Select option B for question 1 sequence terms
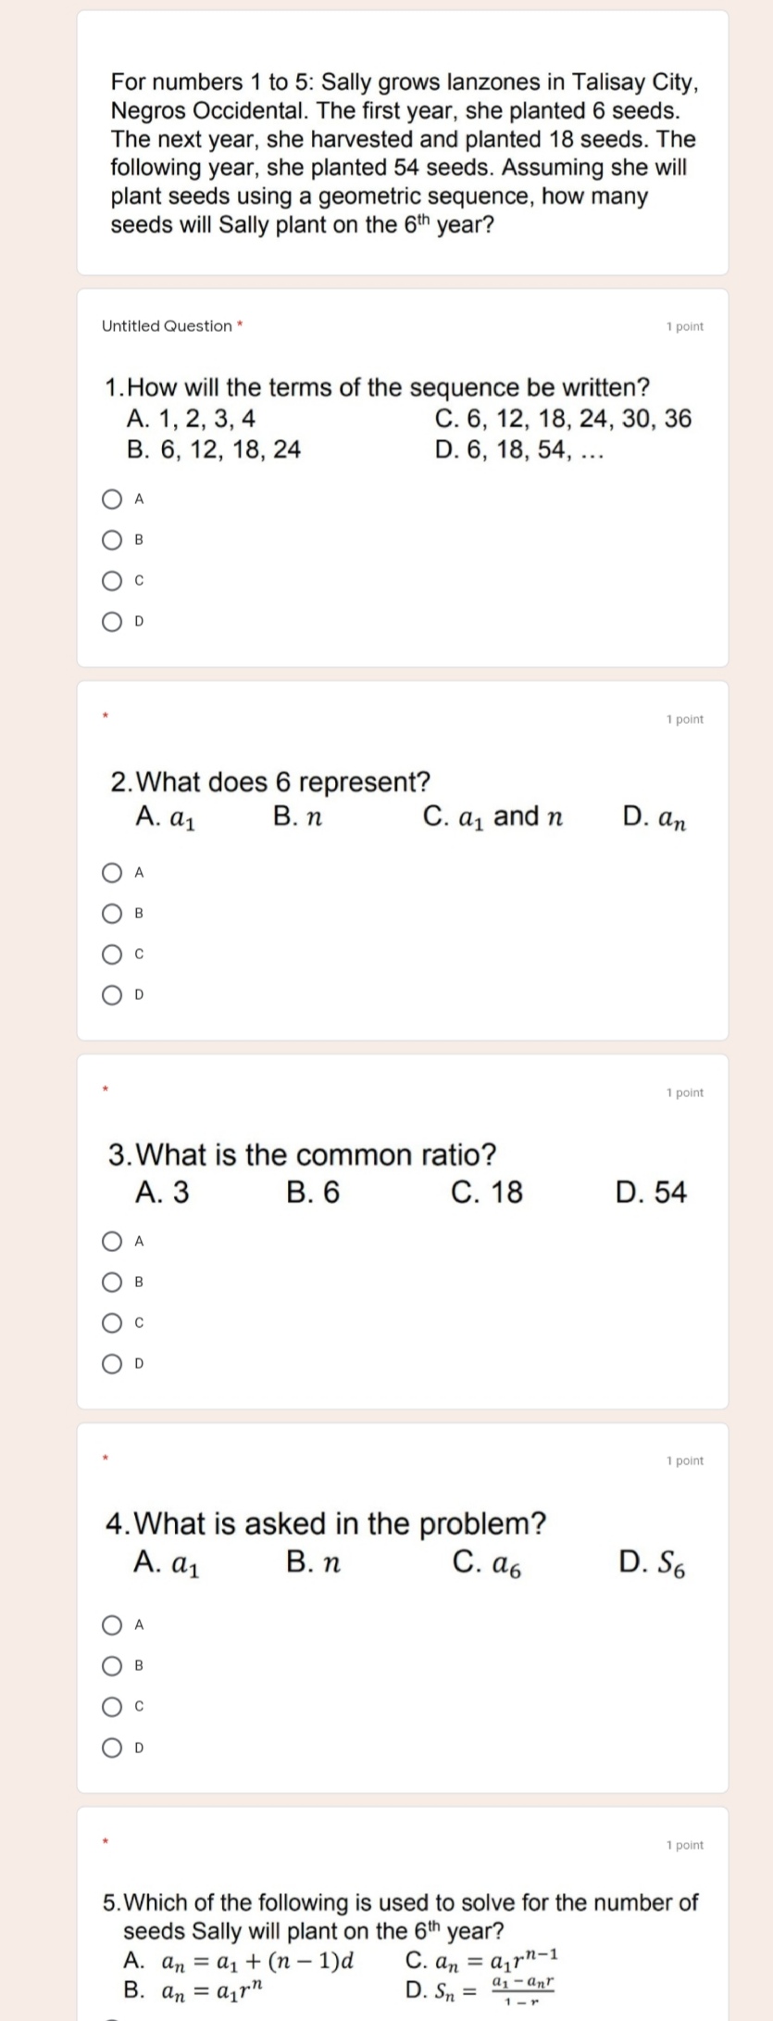Viewport: 773px width, 2021px height. (111, 539)
